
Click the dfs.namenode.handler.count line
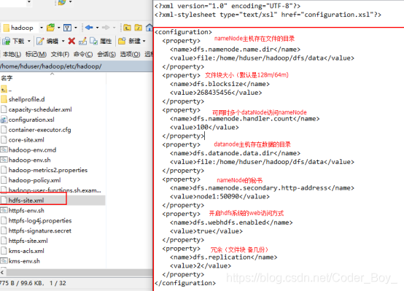(244, 119)
